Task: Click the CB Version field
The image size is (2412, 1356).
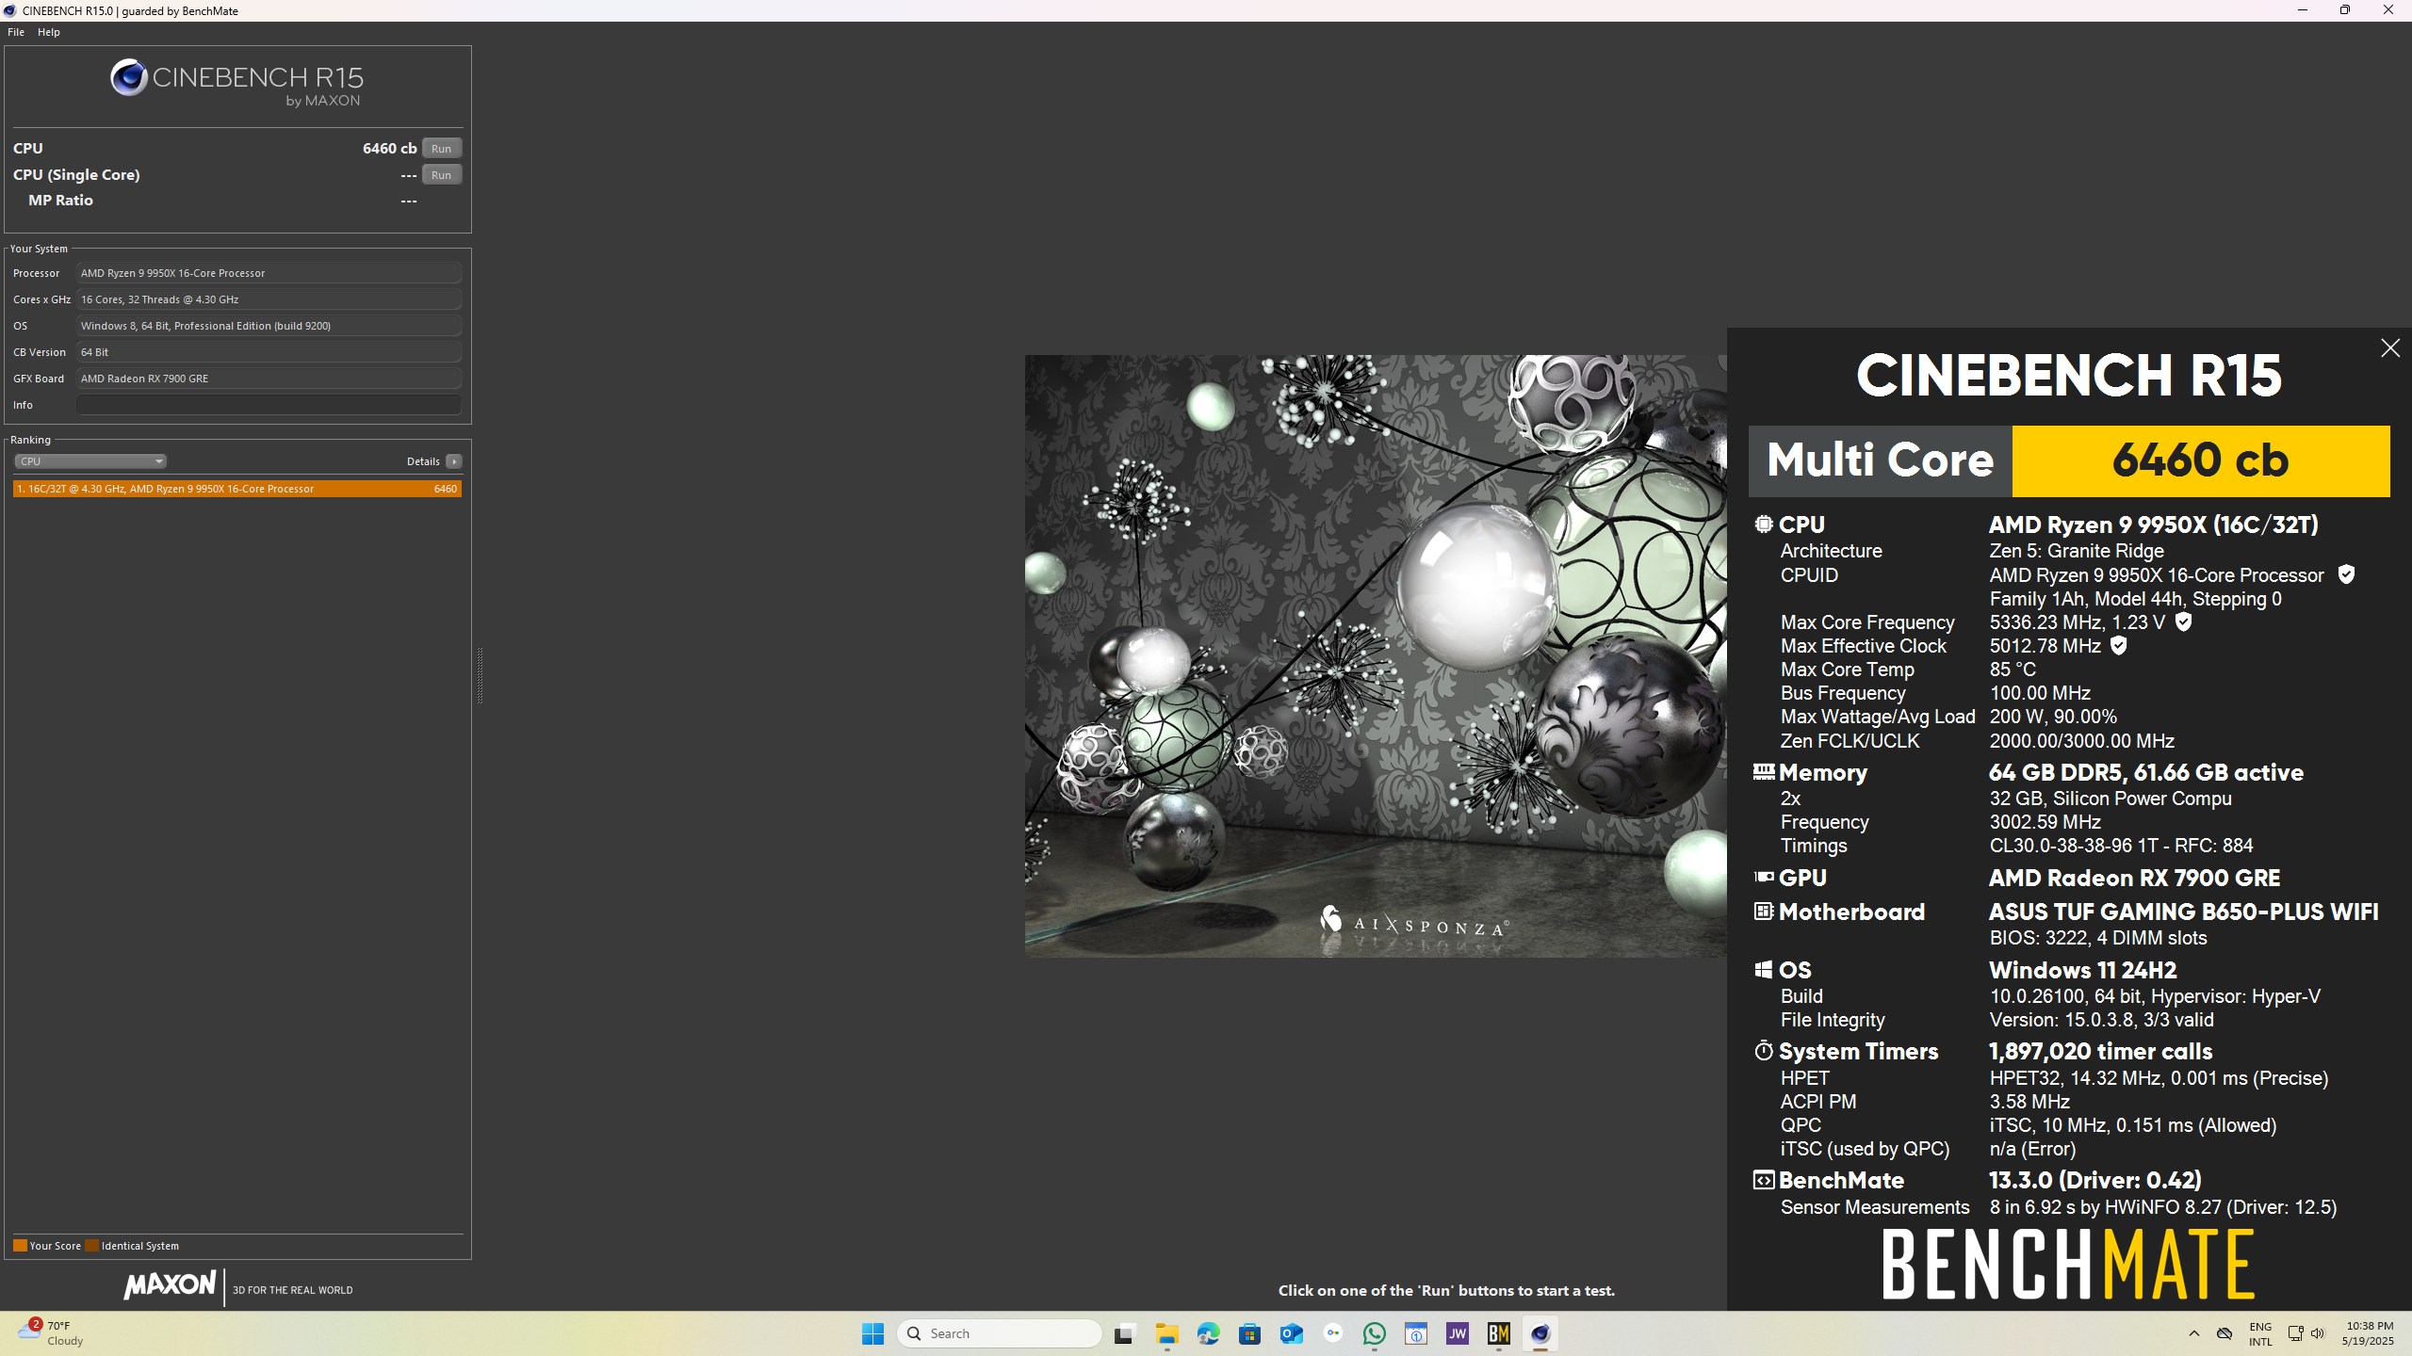Action: tap(269, 352)
